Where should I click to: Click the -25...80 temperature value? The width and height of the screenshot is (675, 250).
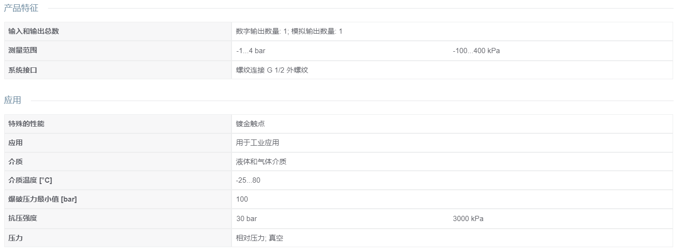pyautogui.click(x=248, y=180)
